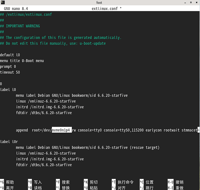Click the ^R read file shortcut
200x190 pixels.
pos(35,188)
